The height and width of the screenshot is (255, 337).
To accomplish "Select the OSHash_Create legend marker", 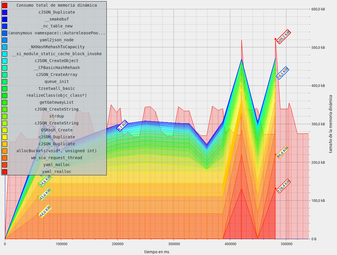I will tap(4, 130).
